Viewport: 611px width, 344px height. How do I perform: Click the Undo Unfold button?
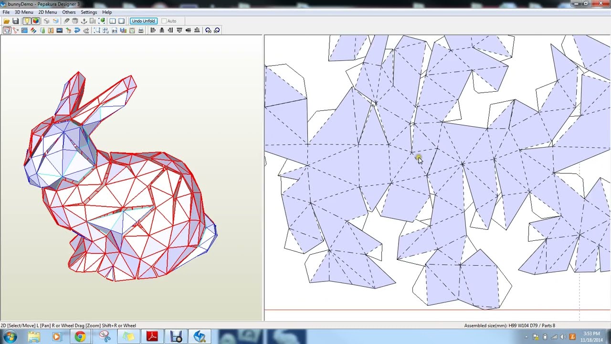143,21
